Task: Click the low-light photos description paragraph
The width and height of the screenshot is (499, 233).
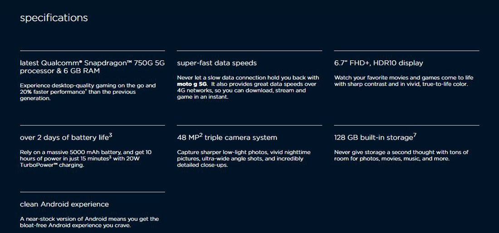Action: pyautogui.click(x=244, y=159)
